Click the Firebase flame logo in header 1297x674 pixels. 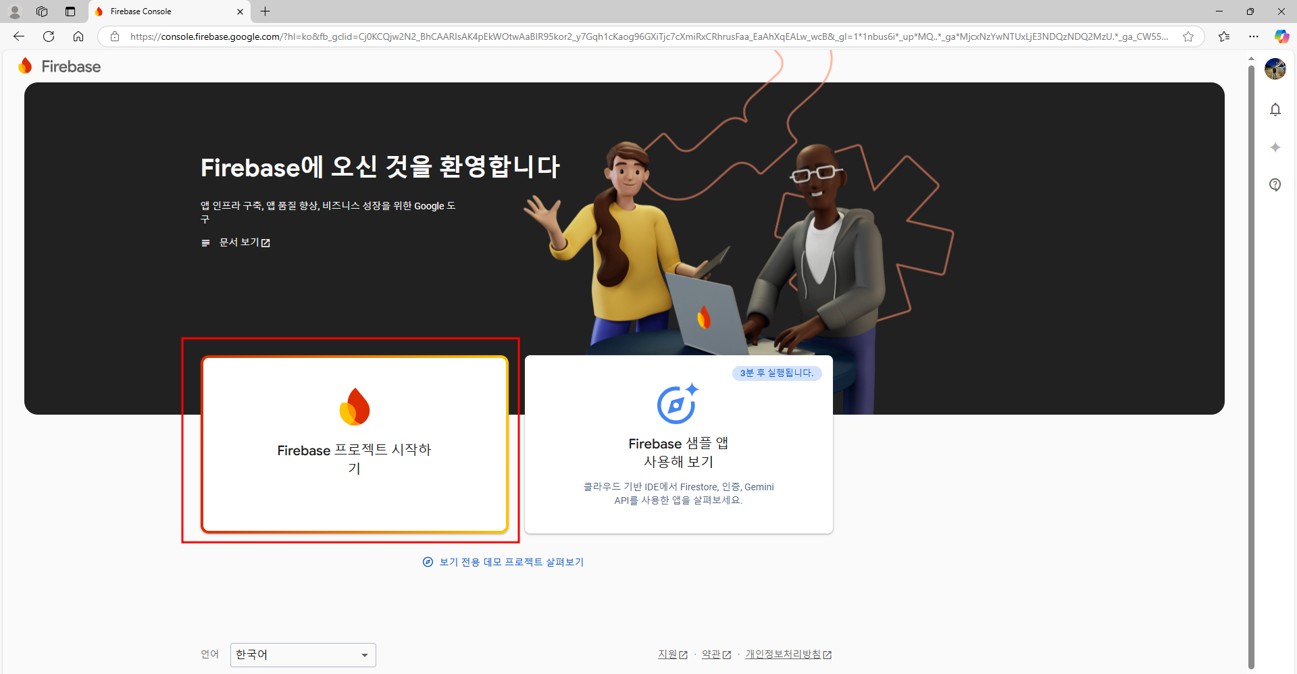click(26, 66)
